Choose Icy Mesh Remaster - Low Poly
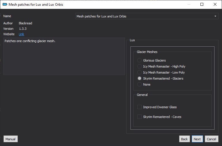Viewport: 222px width, 146px height. pyautogui.click(x=139, y=72)
